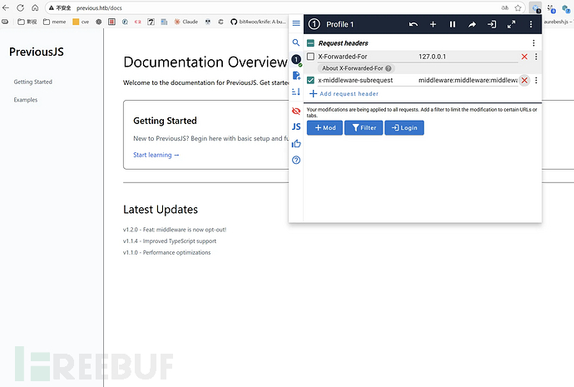Click the search icon in ModHeader sidebar
Image resolution: width=574 pixels, height=387 pixels.
pyautogui.click(x=296, y=42)
